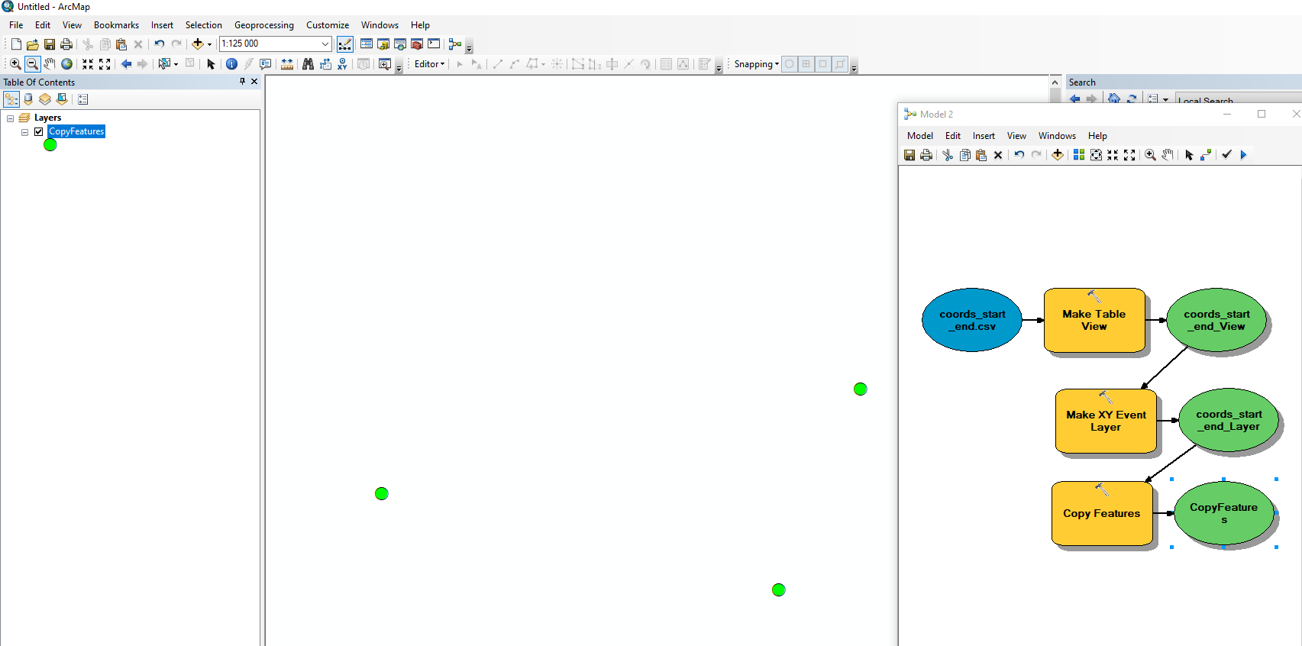Switch to List By Drawing Order view
Image resolution: width=1302 pixels, height=646 pixels.
(11, 99)
